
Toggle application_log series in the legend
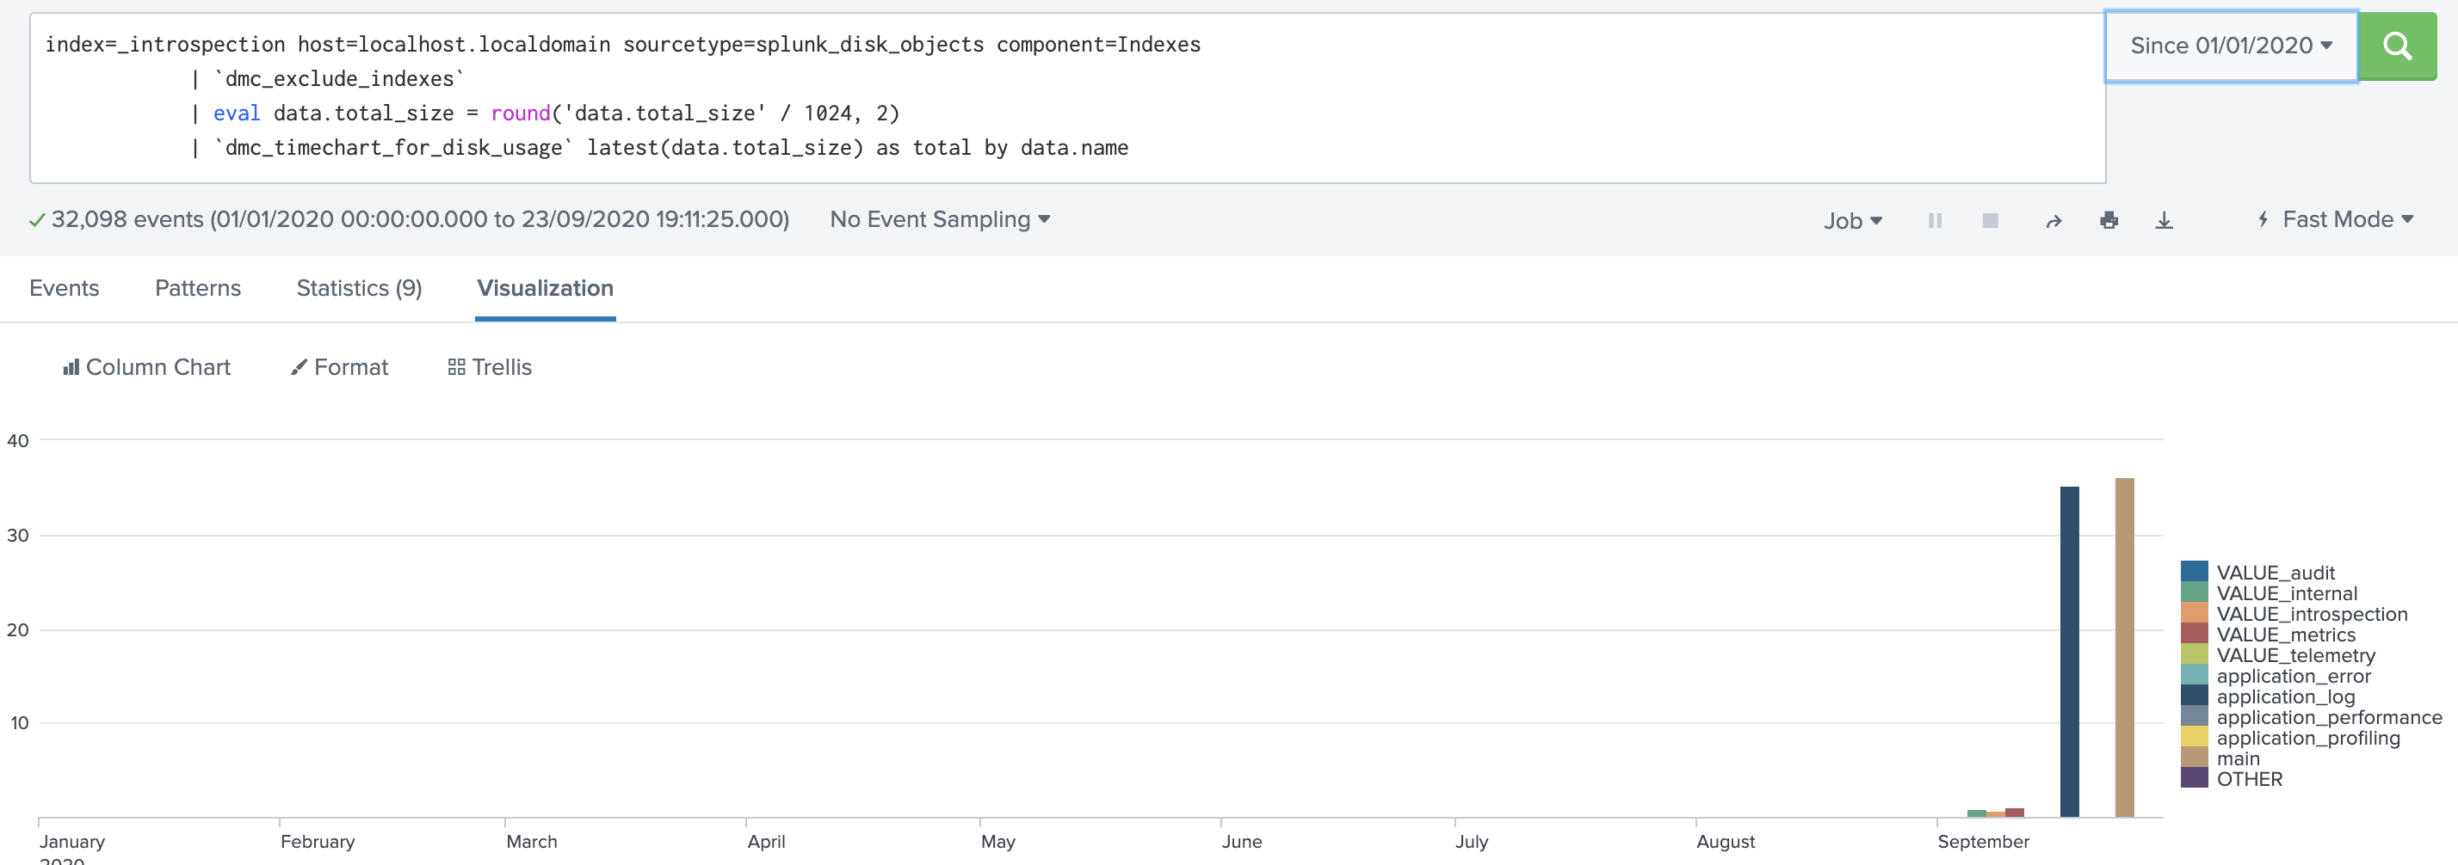(x=2286, y=696)
